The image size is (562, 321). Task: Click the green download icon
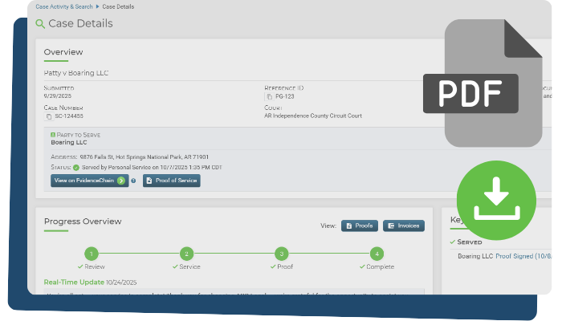[496, 201]
